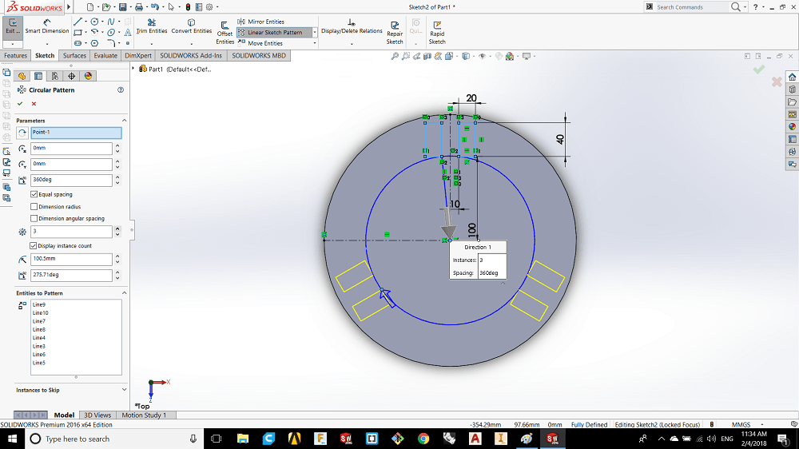Pick the Straight Slot tool

(78, 43)
